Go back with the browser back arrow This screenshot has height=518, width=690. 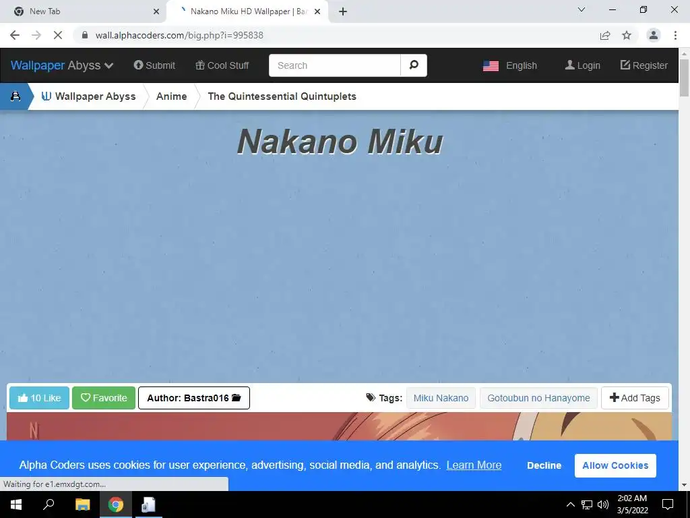[x=15, y=35]
